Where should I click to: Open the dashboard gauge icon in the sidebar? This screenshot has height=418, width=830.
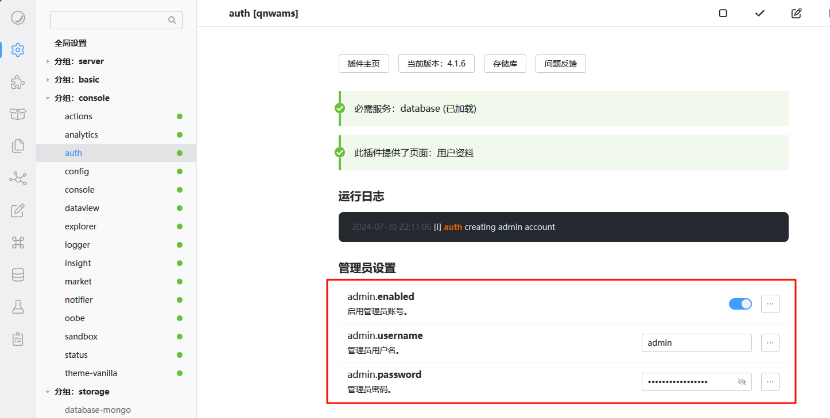click(x=18, y=18)
